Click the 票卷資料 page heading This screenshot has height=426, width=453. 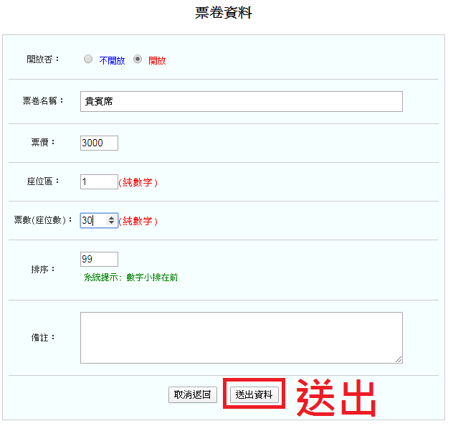point(224,14)
